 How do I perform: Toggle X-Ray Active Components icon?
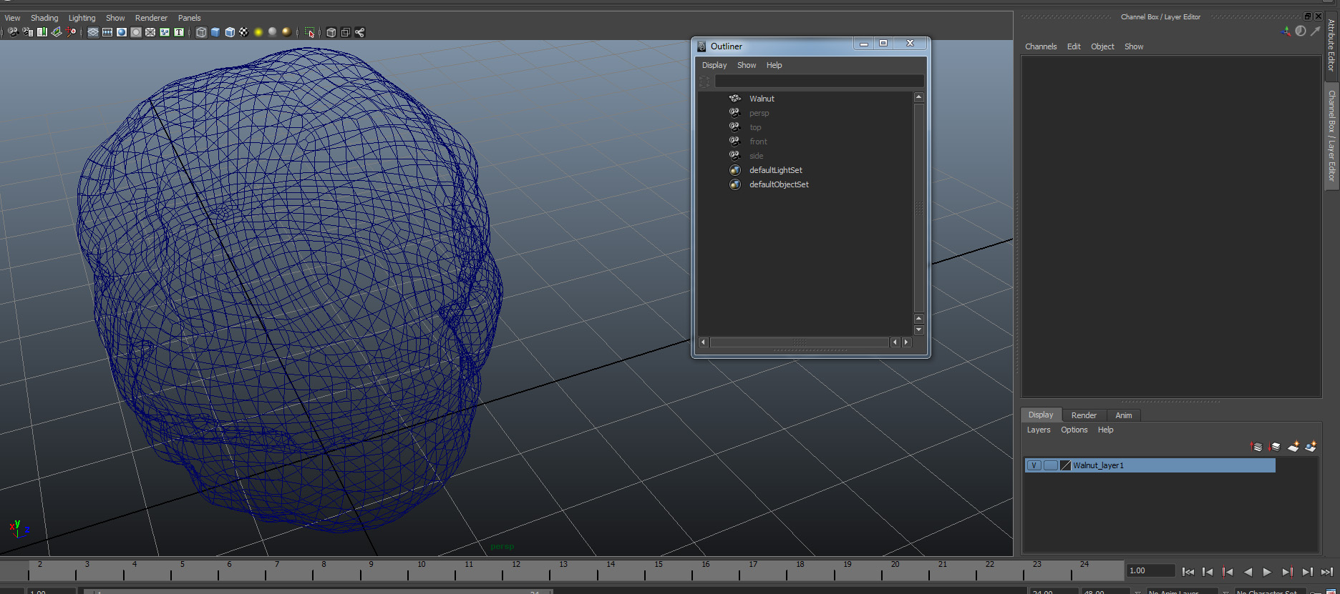(x=345, y=32)
